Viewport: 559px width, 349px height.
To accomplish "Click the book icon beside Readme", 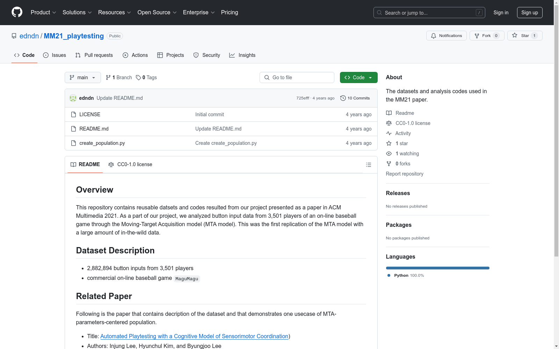I will [389, 113].
